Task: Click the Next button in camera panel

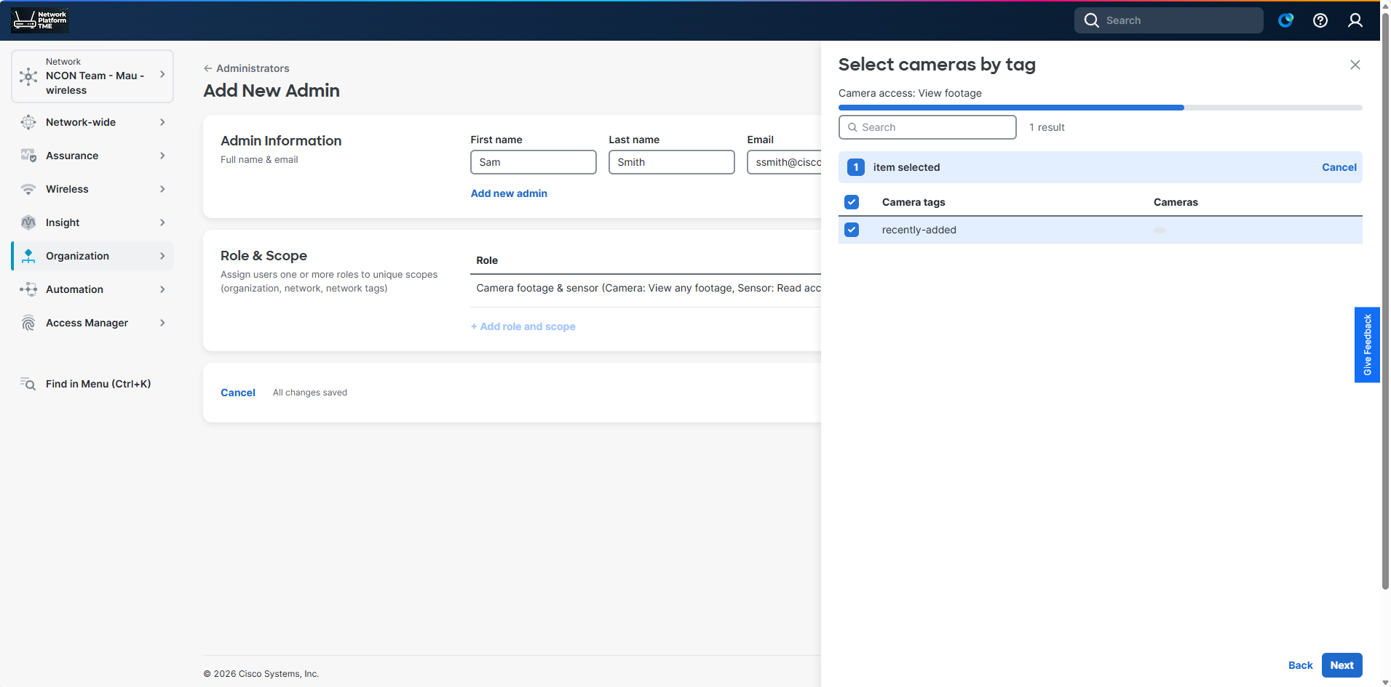Action: [x=1342, y=665]
